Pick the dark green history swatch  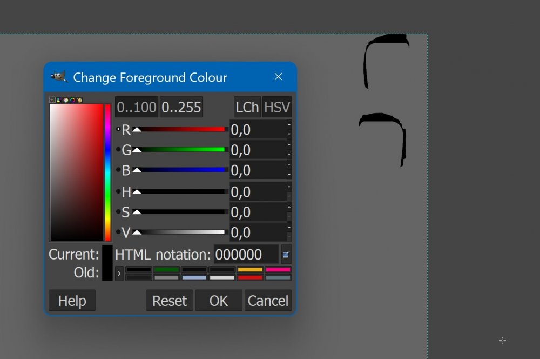(x=166, y=270)
